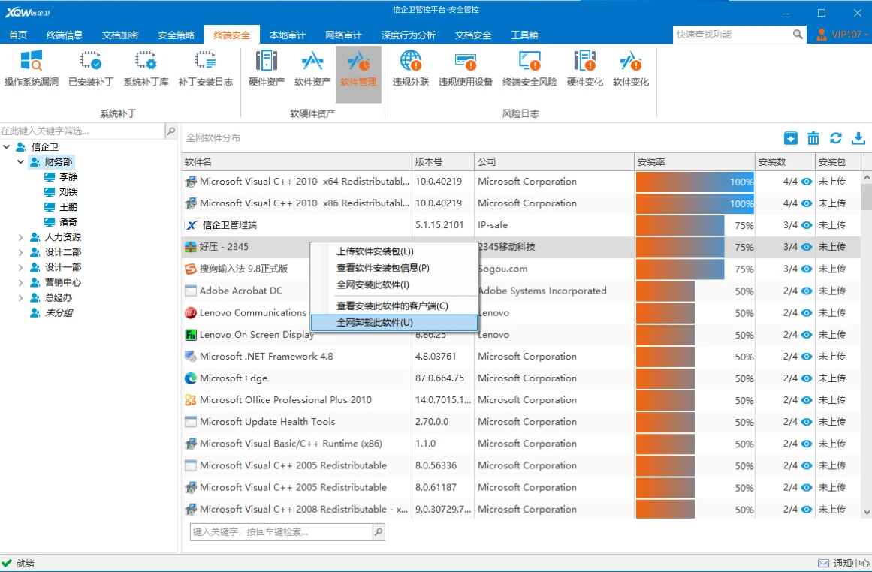The width and height of the screenshot is (872, 572).
Task: Click the magnifier in the tree filter box
Action: [170, 131]
